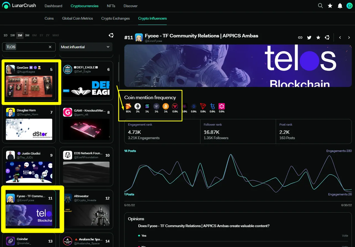
Task: Vote on the Yes opinion row
Action: (345, 236)
